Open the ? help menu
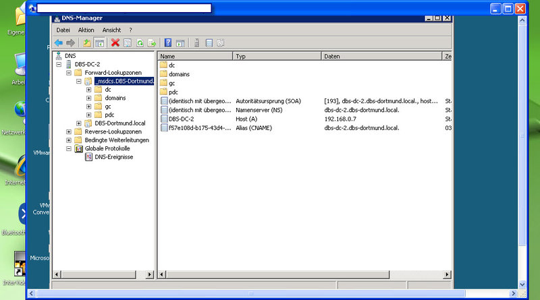The image size is (540, 300). click(x=130, y=30)
